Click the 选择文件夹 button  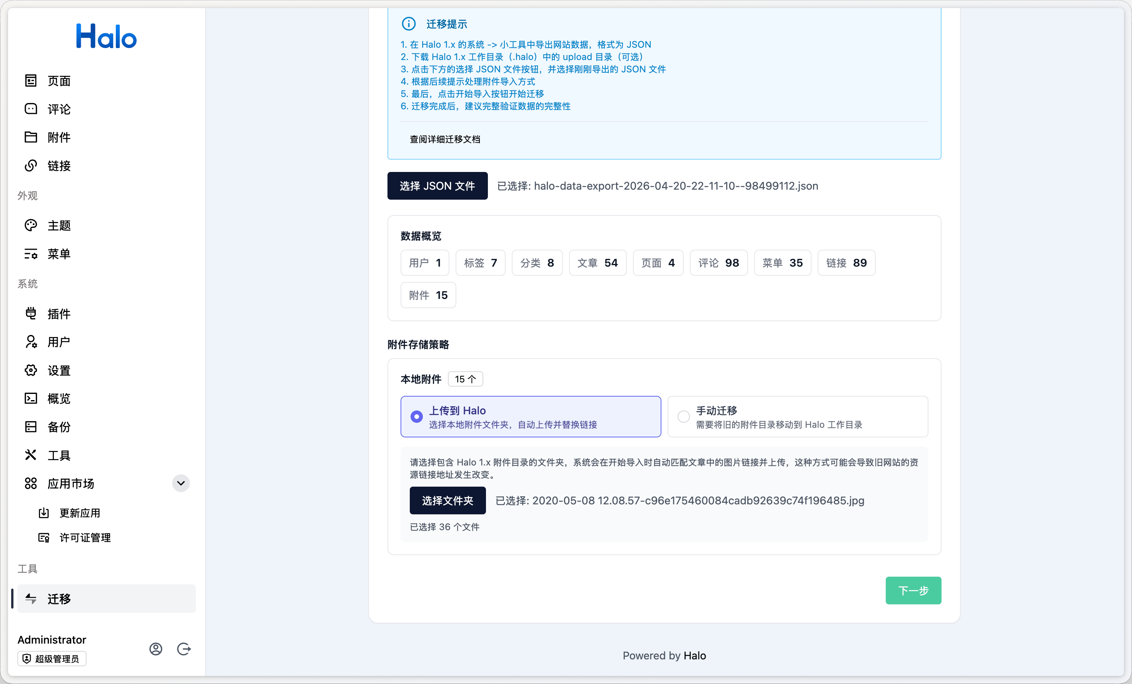pos(447,501)
